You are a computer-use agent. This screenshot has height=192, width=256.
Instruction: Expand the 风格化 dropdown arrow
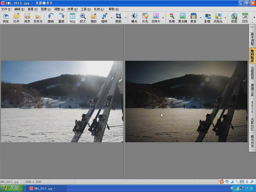click(x=225, y=18)
